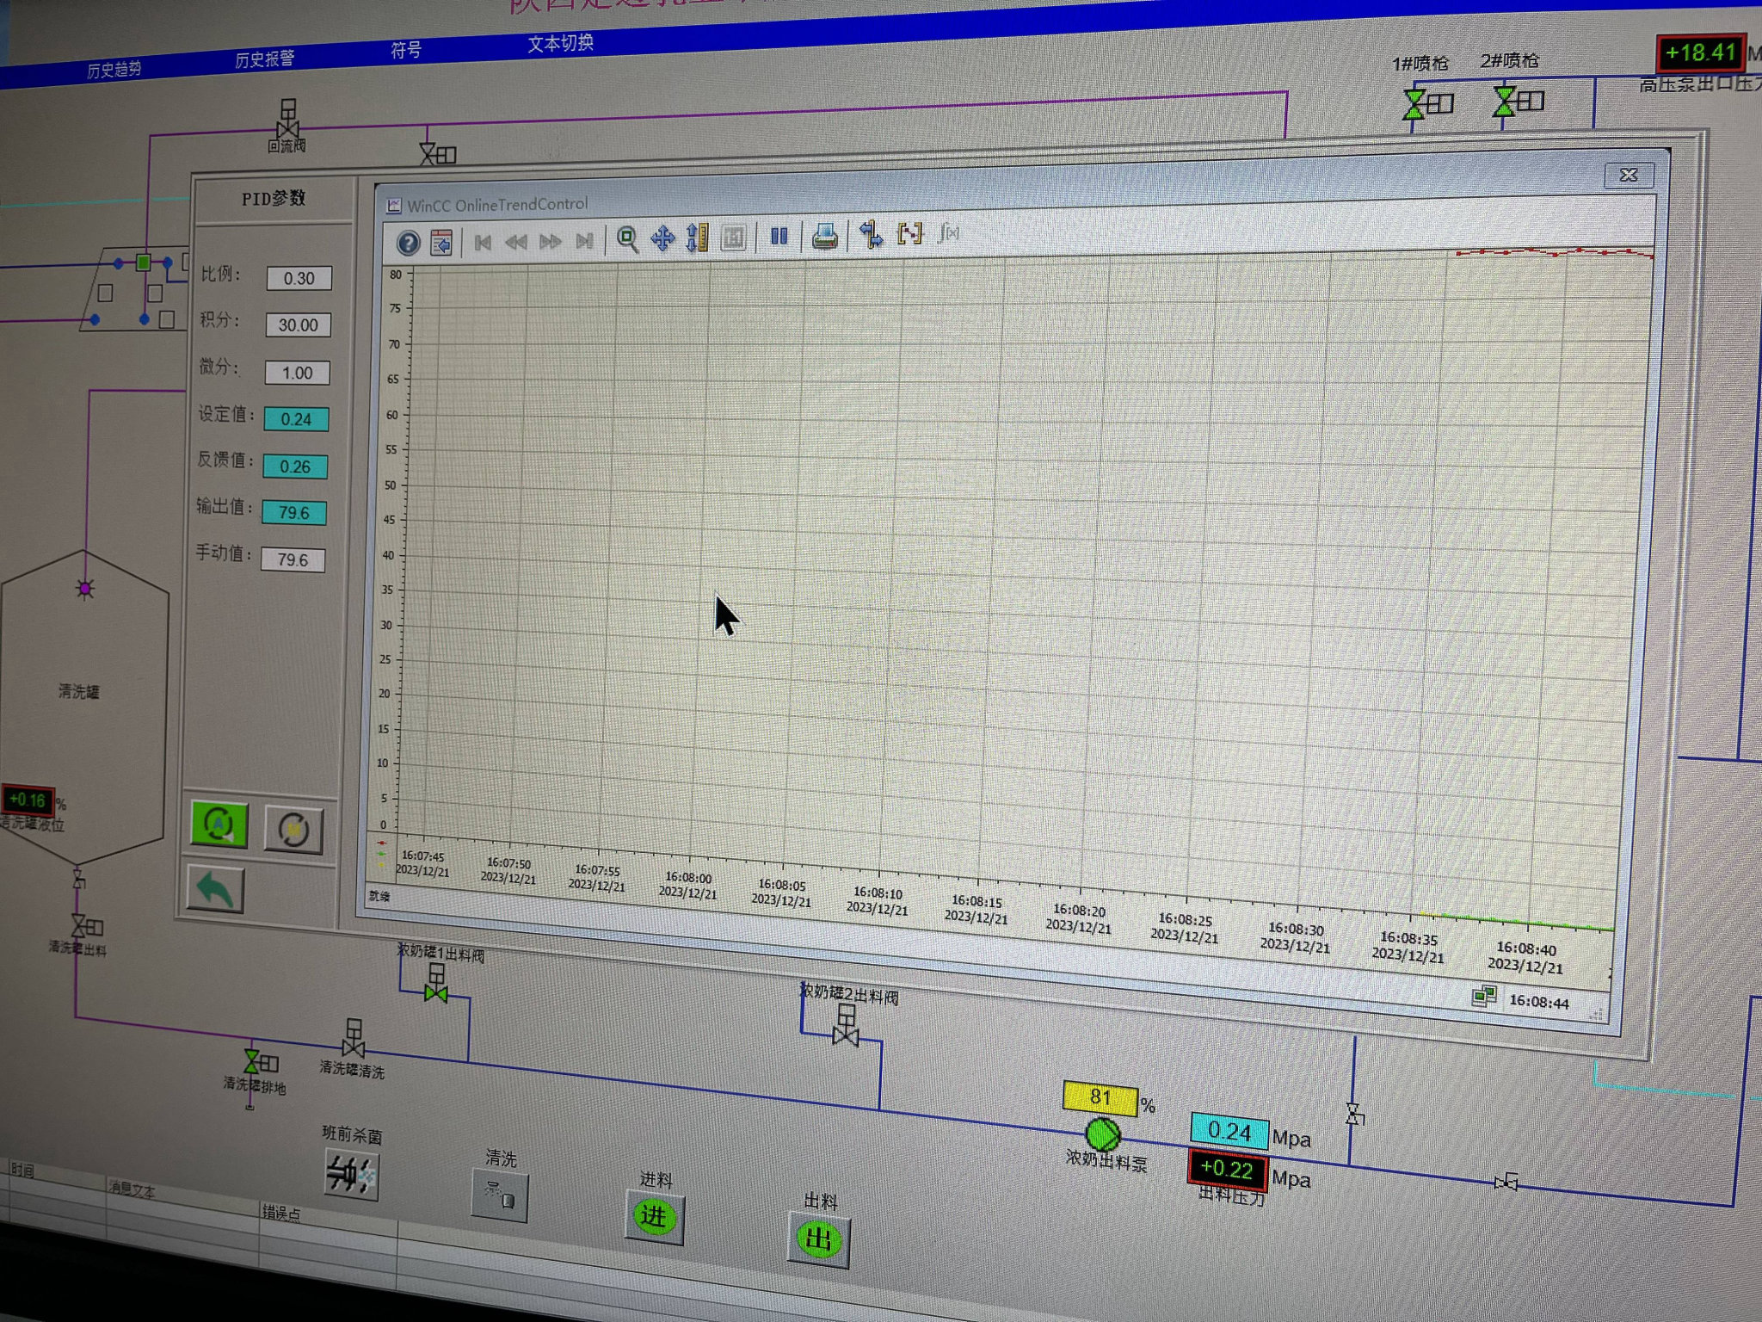This screenshot has width=1762, height=1322.
Task: Go to the previous data record
Action: (x=516, y=242)
